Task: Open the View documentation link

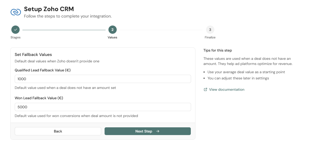Action: (x=226, y=89)
